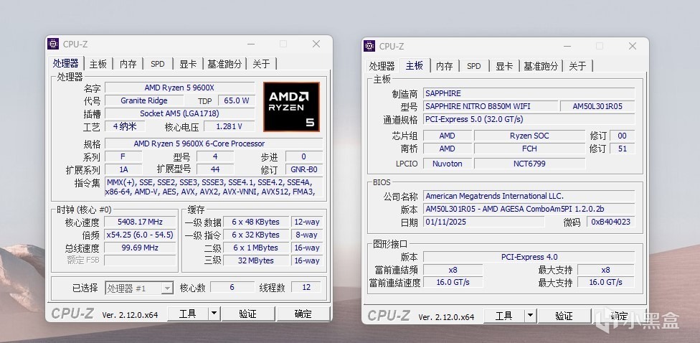Click the Ryzen SOC chipset value
This screenshot has height=343, width=700.
[529, 136]
